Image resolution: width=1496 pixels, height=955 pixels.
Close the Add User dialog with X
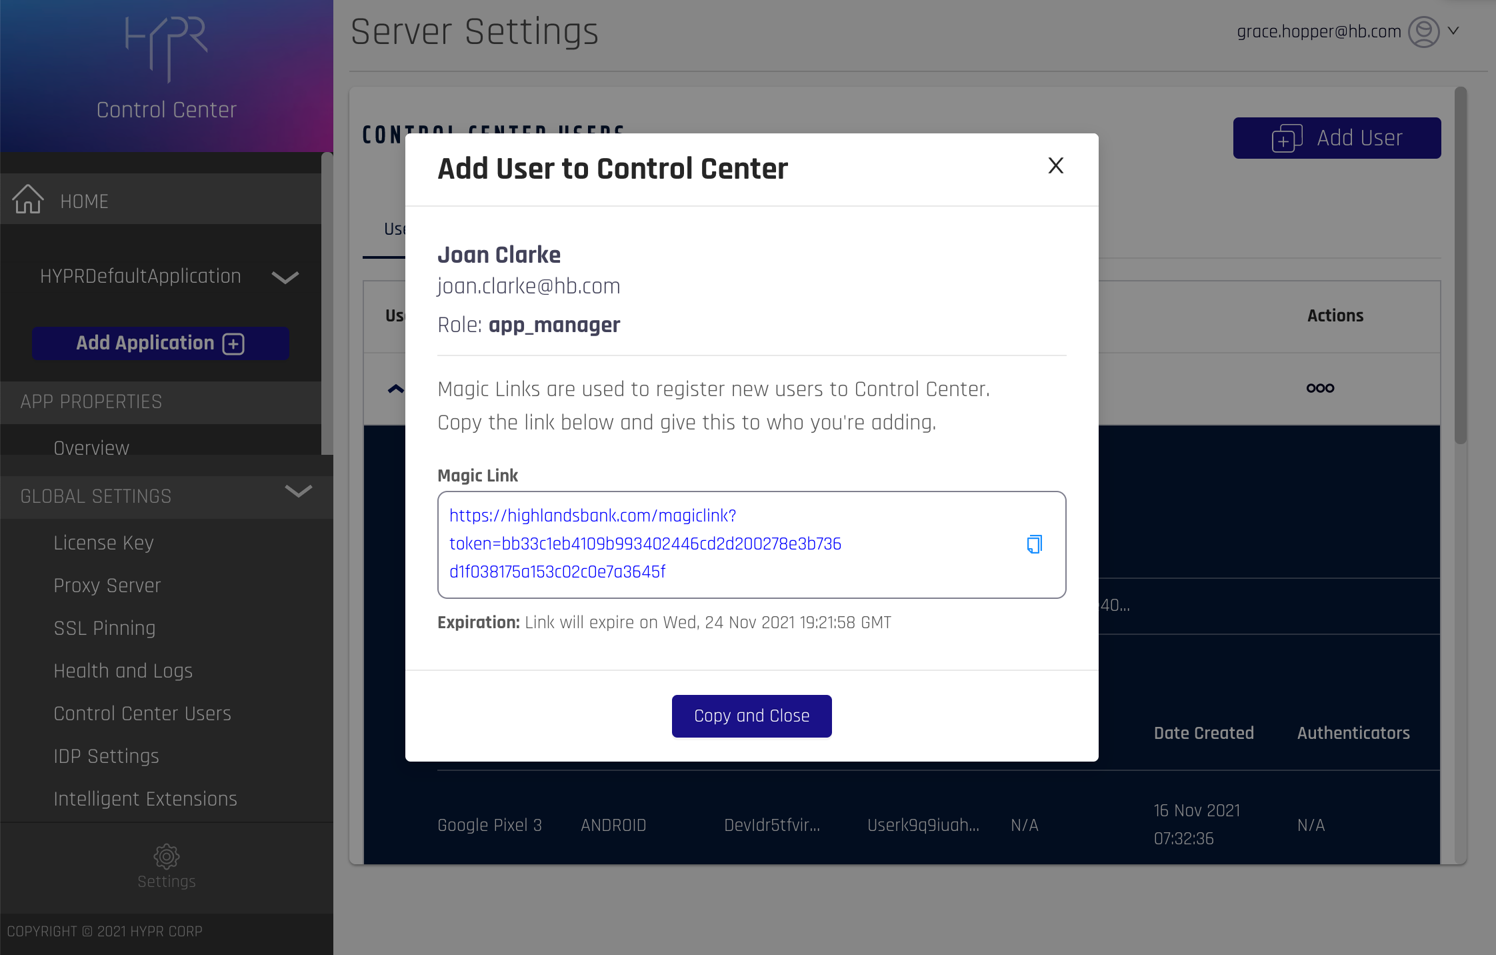[1055, 165]
